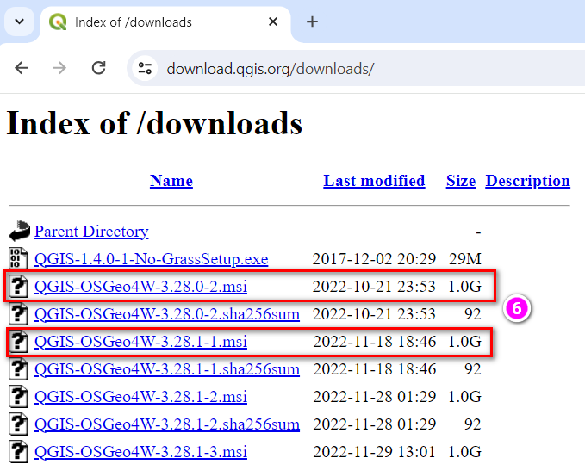
Task: Open QGIS-OSGeo4W-3.28.0-2.sha256sum
Action: [167, 314]
